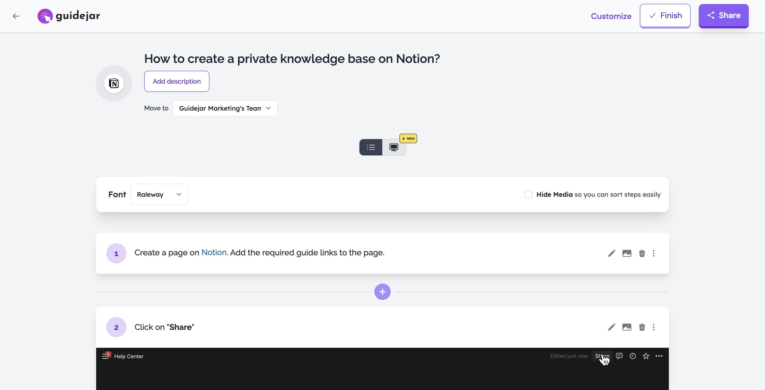This screenshot has height=390, width=765.
Task: Click the back arrow icon
Action: coord(16,16)
